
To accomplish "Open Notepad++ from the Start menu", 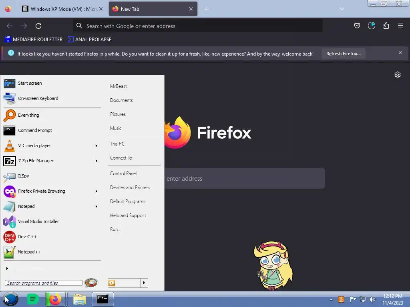I will point(52,252).
